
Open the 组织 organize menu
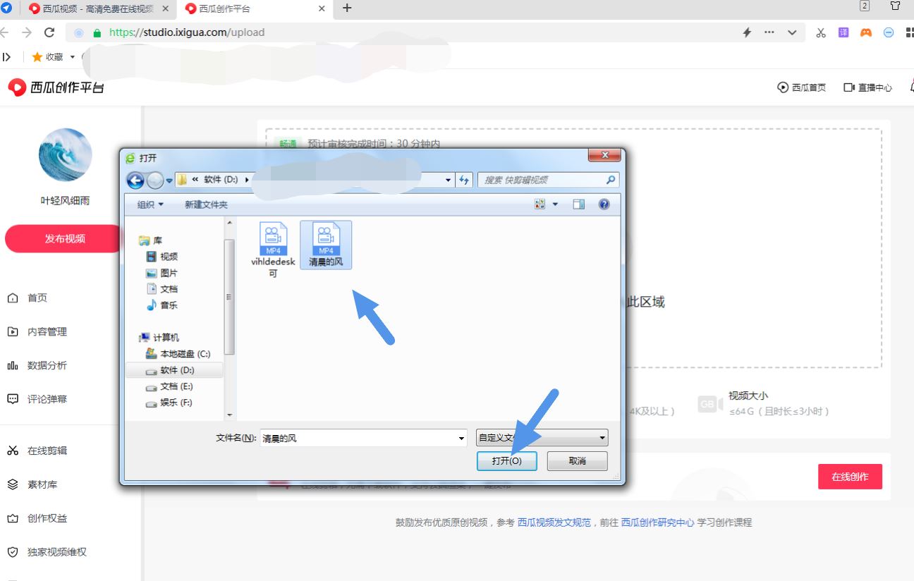[150, 204]
